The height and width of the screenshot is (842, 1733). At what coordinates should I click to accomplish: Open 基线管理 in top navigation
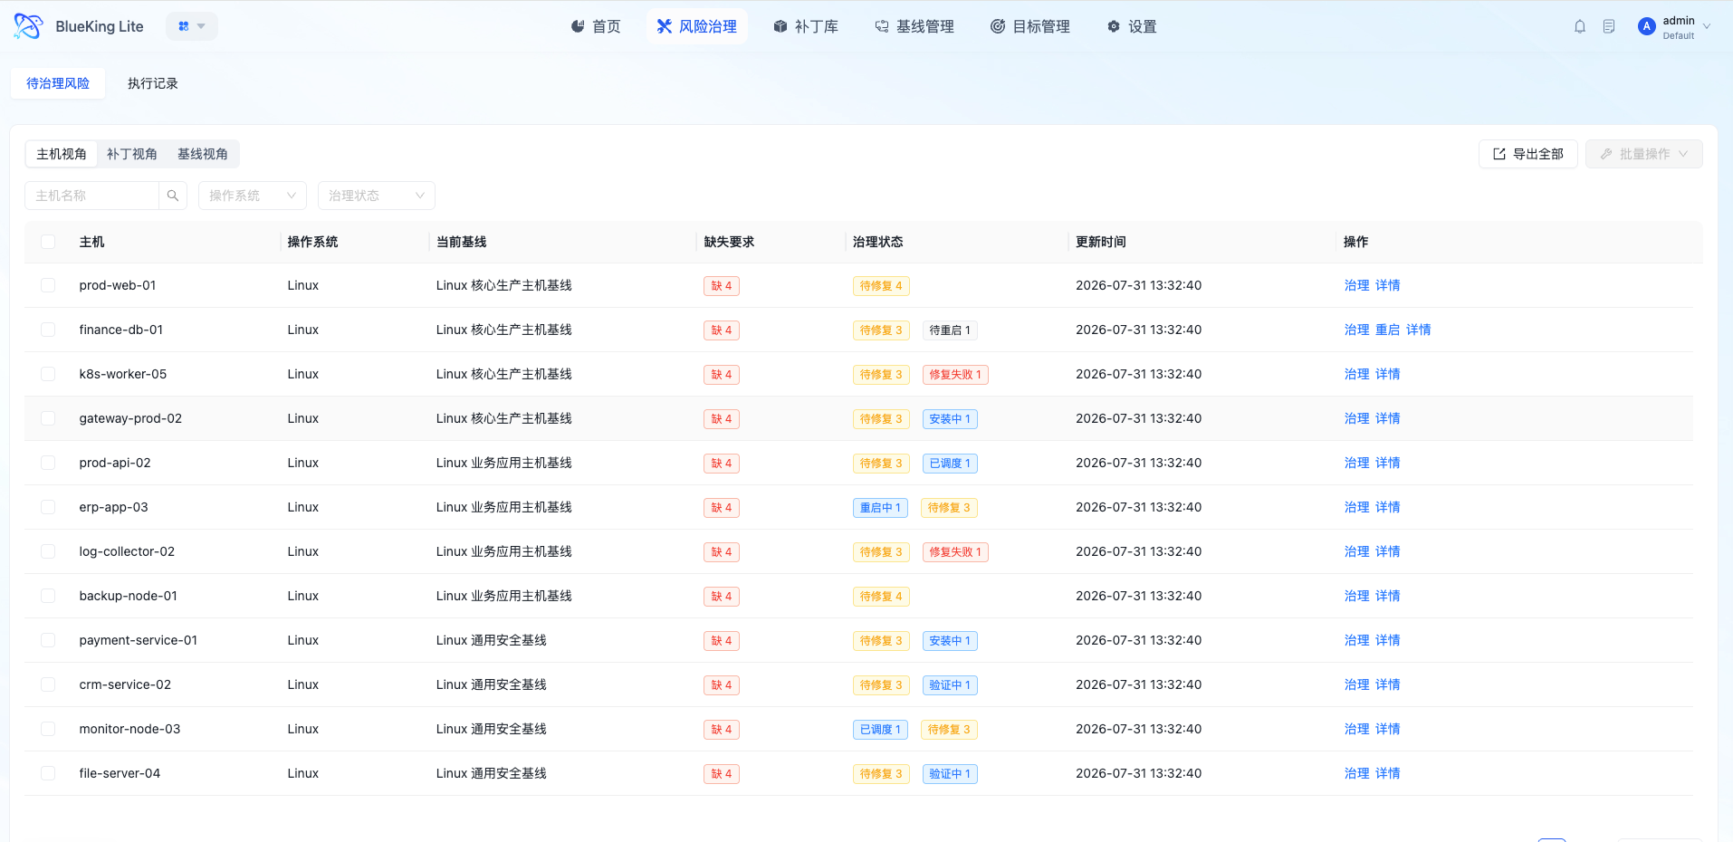914,26
